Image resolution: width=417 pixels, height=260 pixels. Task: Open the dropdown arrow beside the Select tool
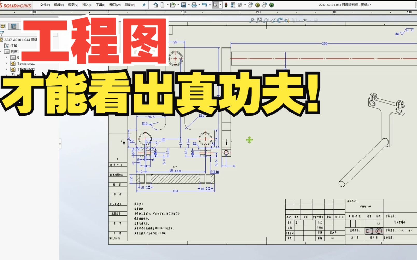[220, 5]
